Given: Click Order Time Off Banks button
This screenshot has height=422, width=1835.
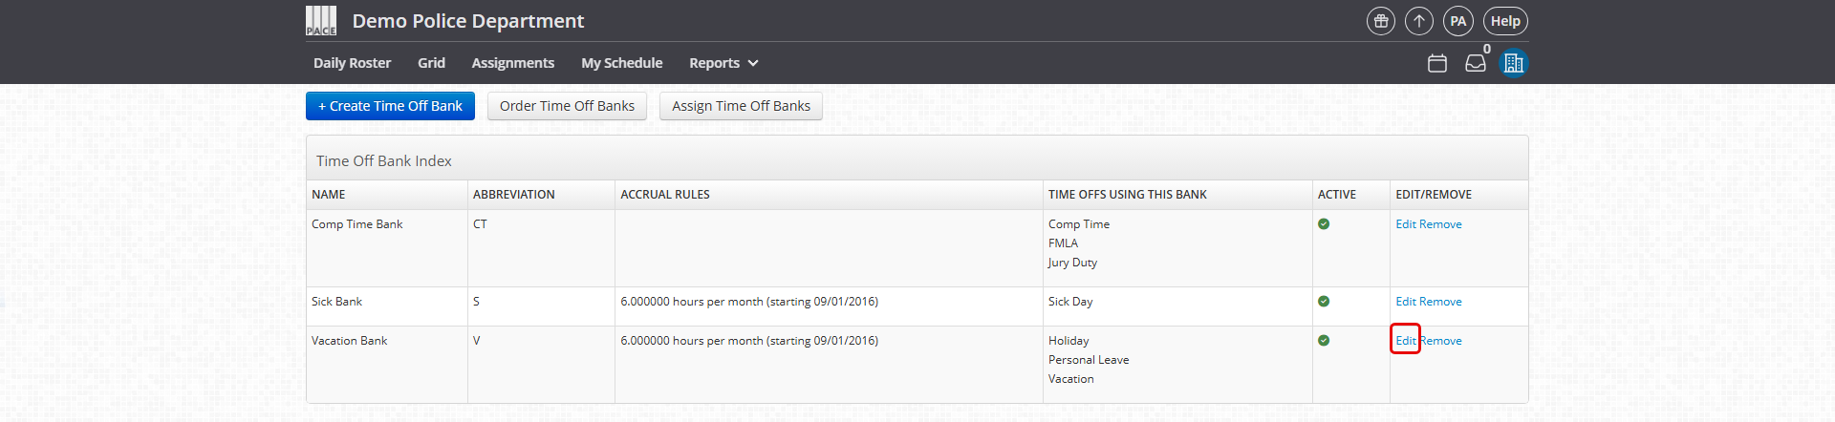Looking at the screenshot, I should click(x=567, y=106).
